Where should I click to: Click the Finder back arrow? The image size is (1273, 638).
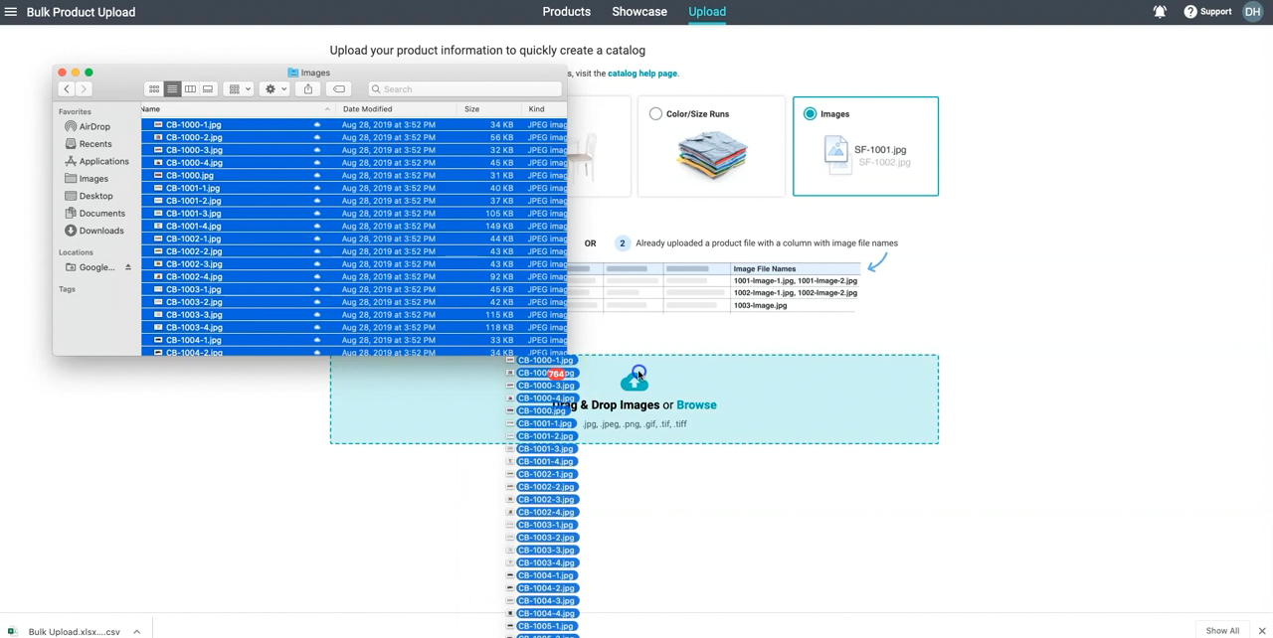[67, 89]
